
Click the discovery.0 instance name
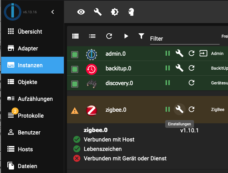119,83
